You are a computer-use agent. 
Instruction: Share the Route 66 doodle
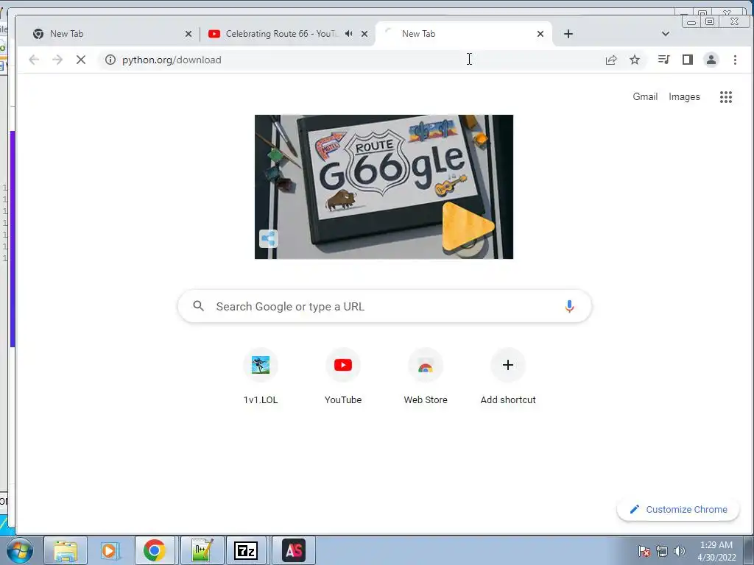coord(268,239)
